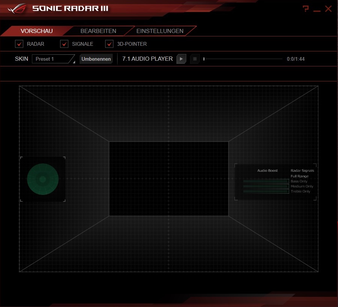Pick Medium Only radar signal
338x307 pixels.
(x=302, y=186)
